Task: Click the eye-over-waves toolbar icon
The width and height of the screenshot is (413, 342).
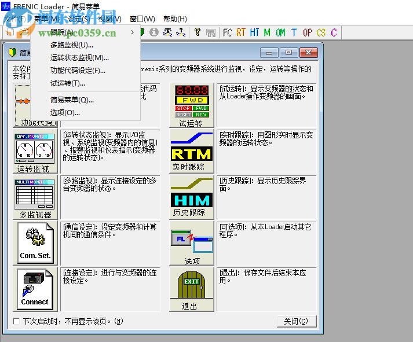Action: pyautogui.click(x=167, y=32)
